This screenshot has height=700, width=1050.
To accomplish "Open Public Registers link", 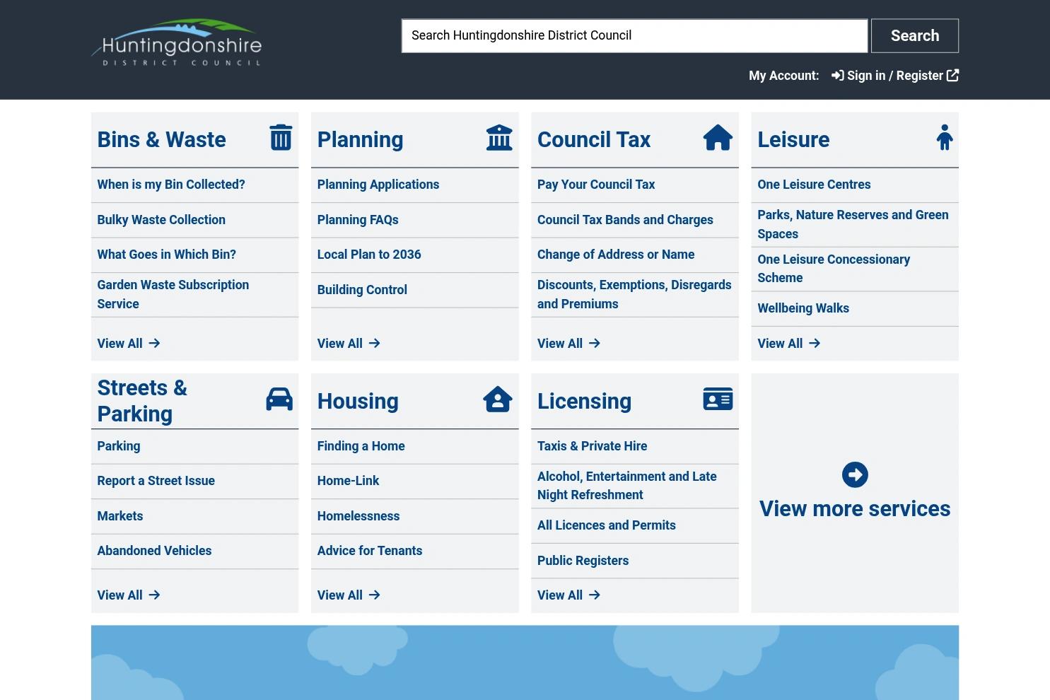I will tap(583, 561).
